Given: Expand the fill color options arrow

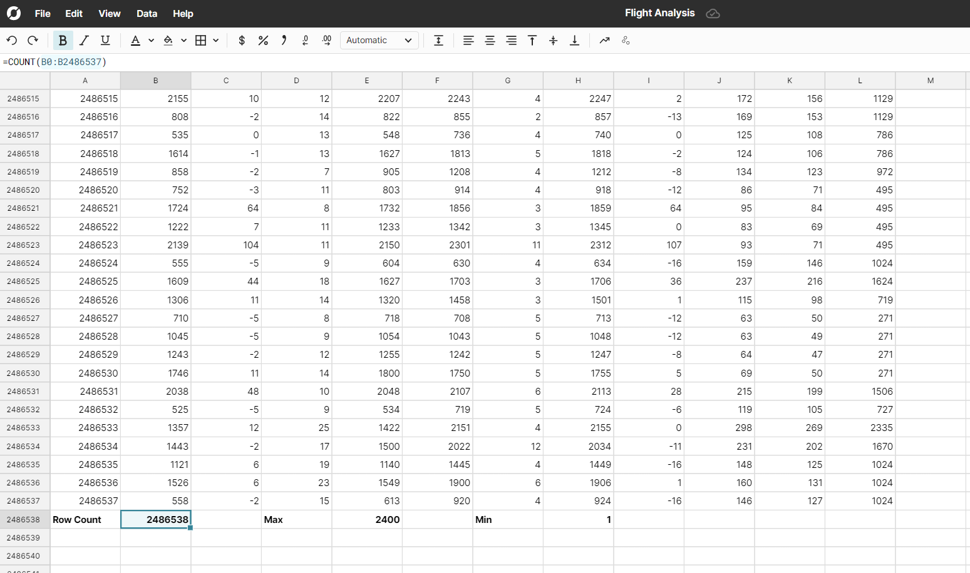Looking at the screenshot, I should 183,41.
